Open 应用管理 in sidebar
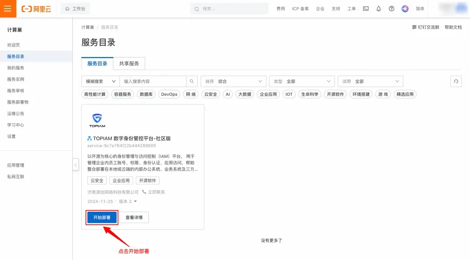 click(x=16, y=165)
